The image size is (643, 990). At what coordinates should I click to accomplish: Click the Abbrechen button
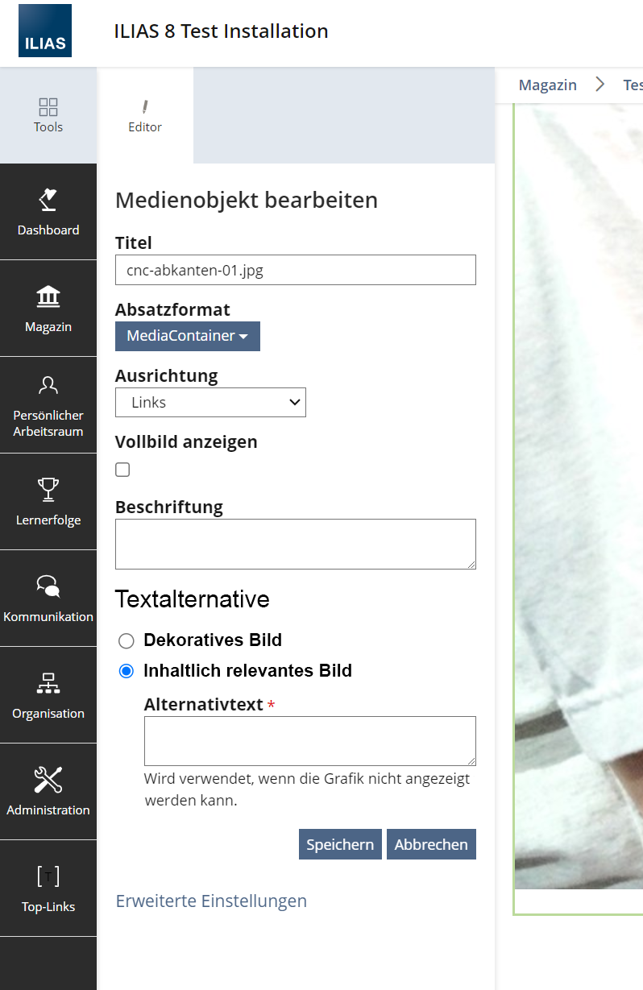431,844
